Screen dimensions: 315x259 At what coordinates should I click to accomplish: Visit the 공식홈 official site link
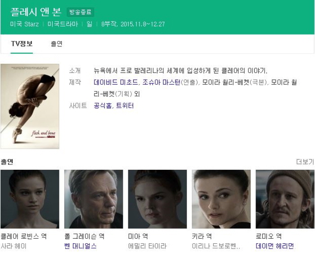pos(103,105)
